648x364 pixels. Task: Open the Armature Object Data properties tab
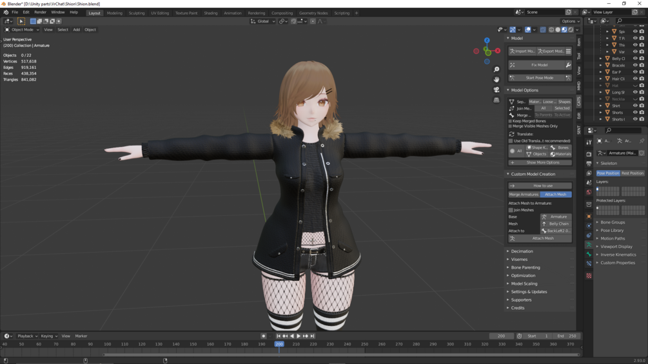tap(589, 245)
